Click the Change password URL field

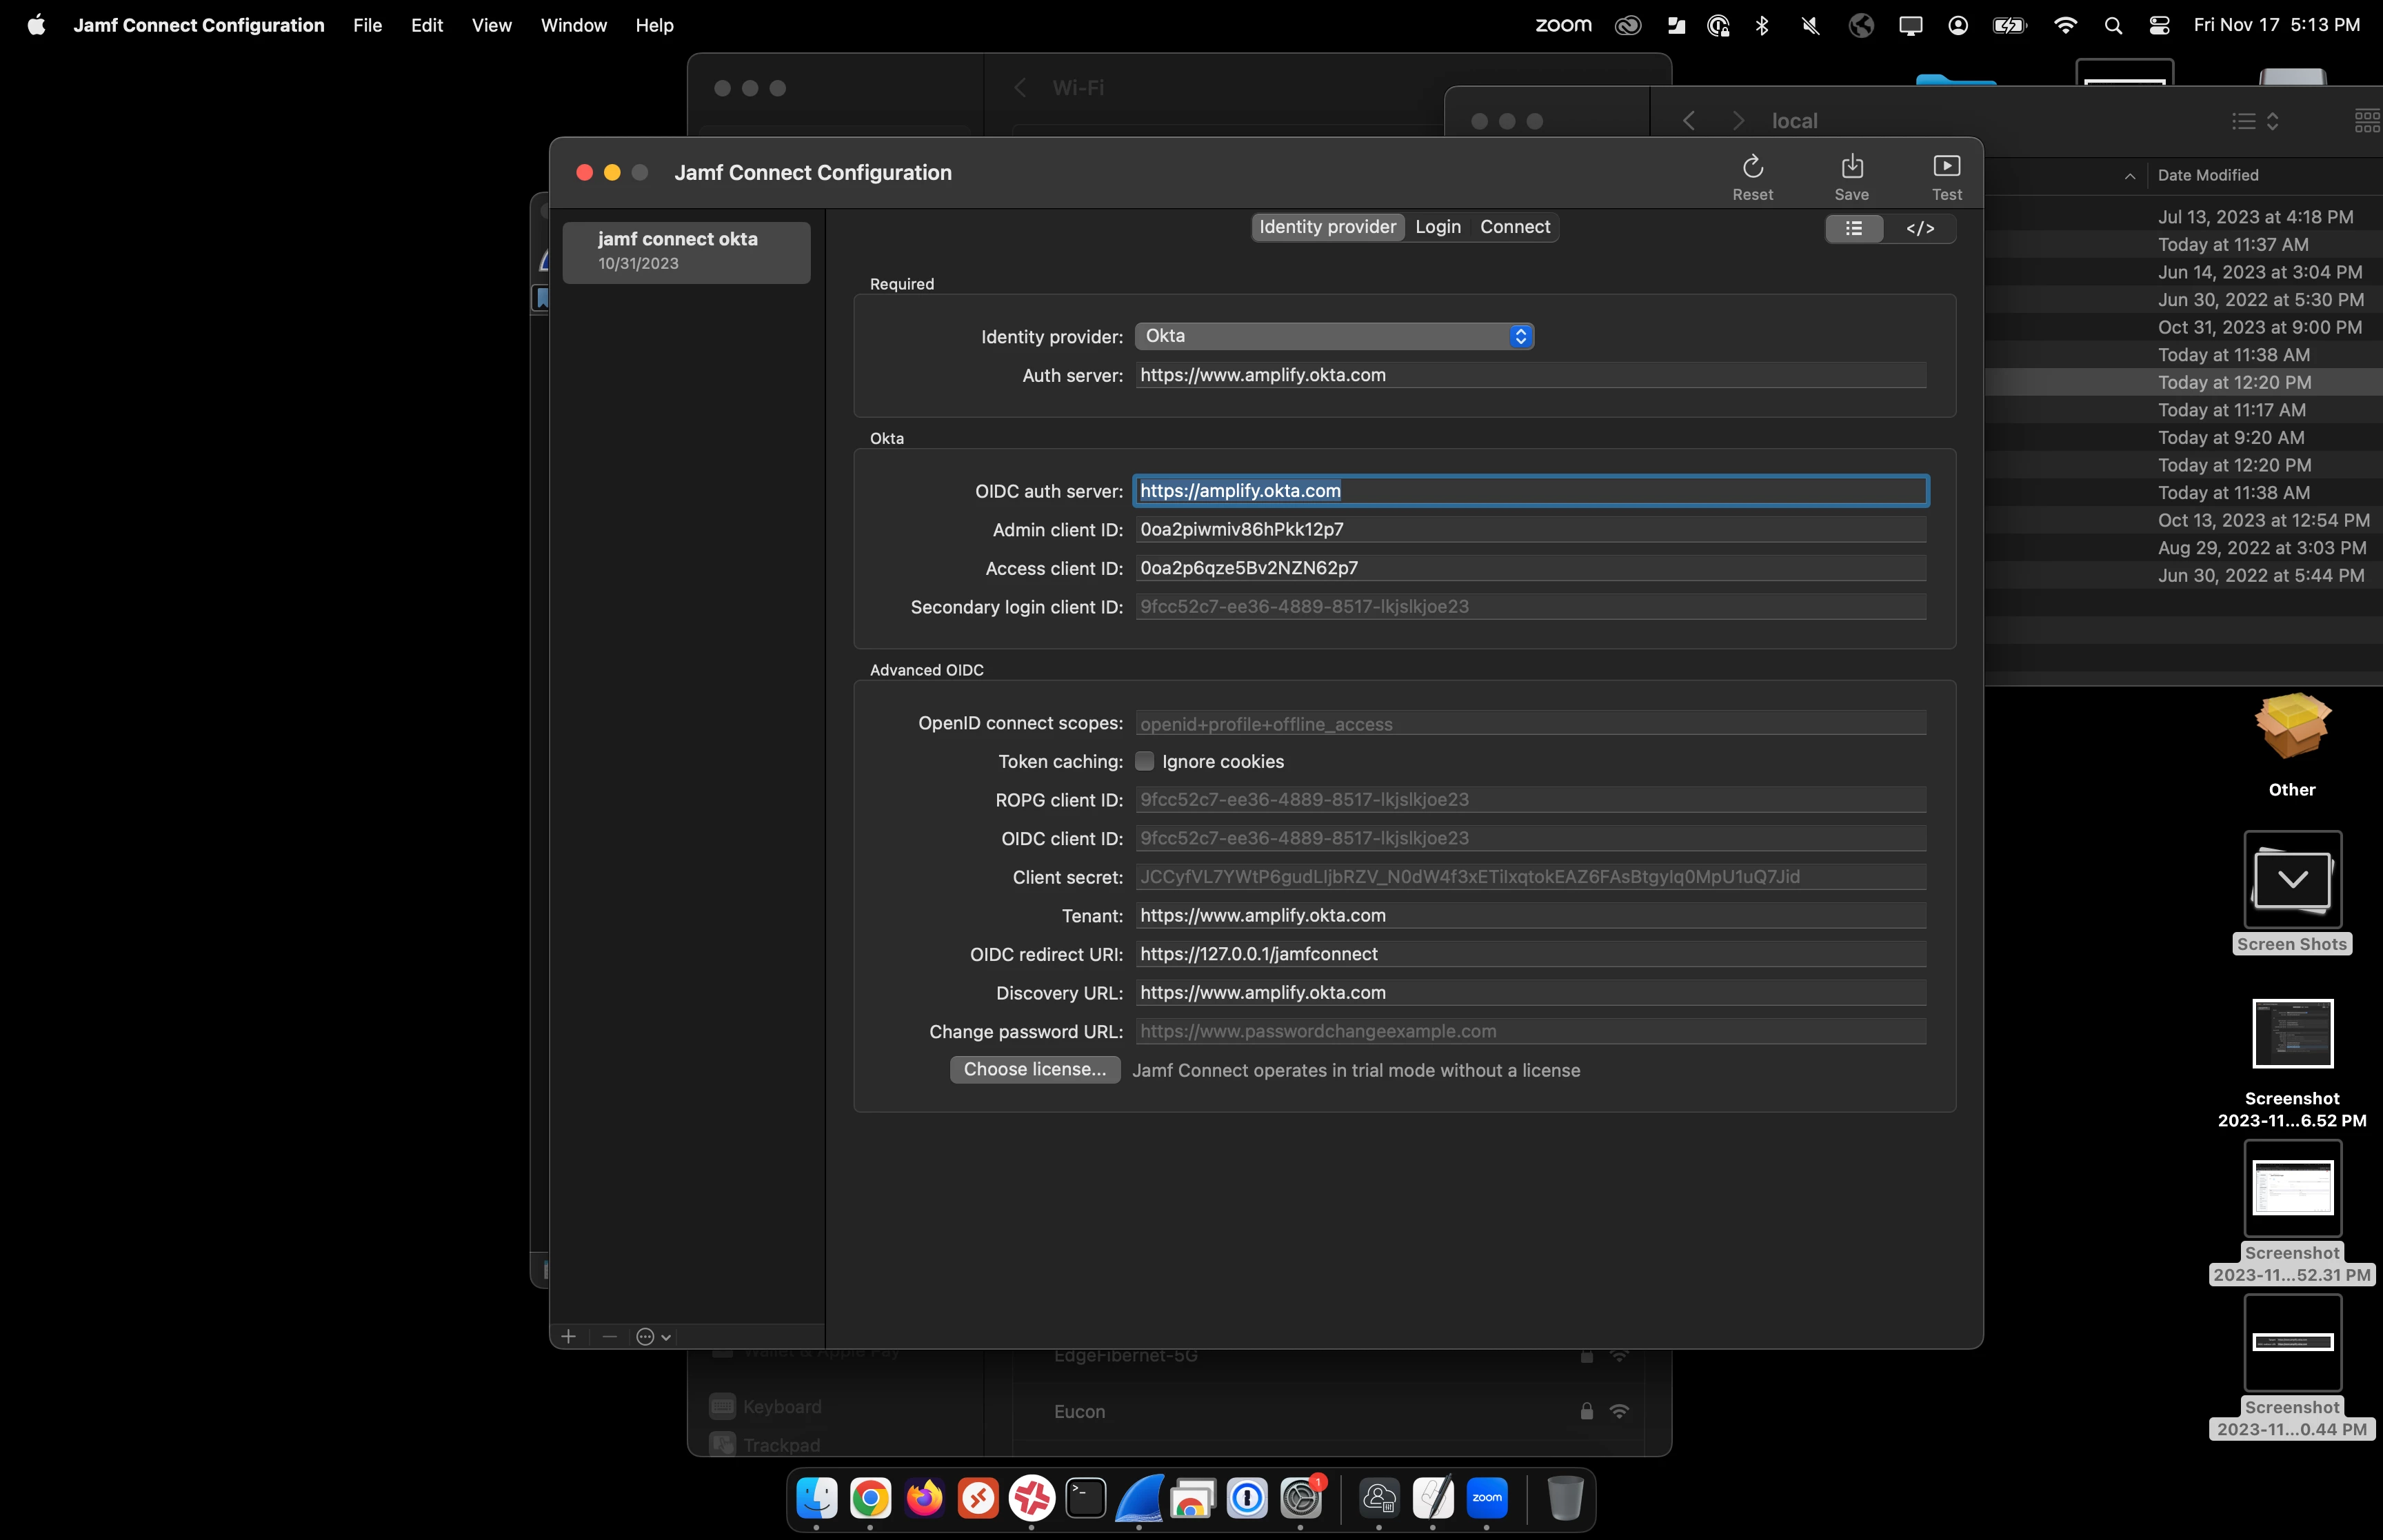[x=1530, y=1031]
